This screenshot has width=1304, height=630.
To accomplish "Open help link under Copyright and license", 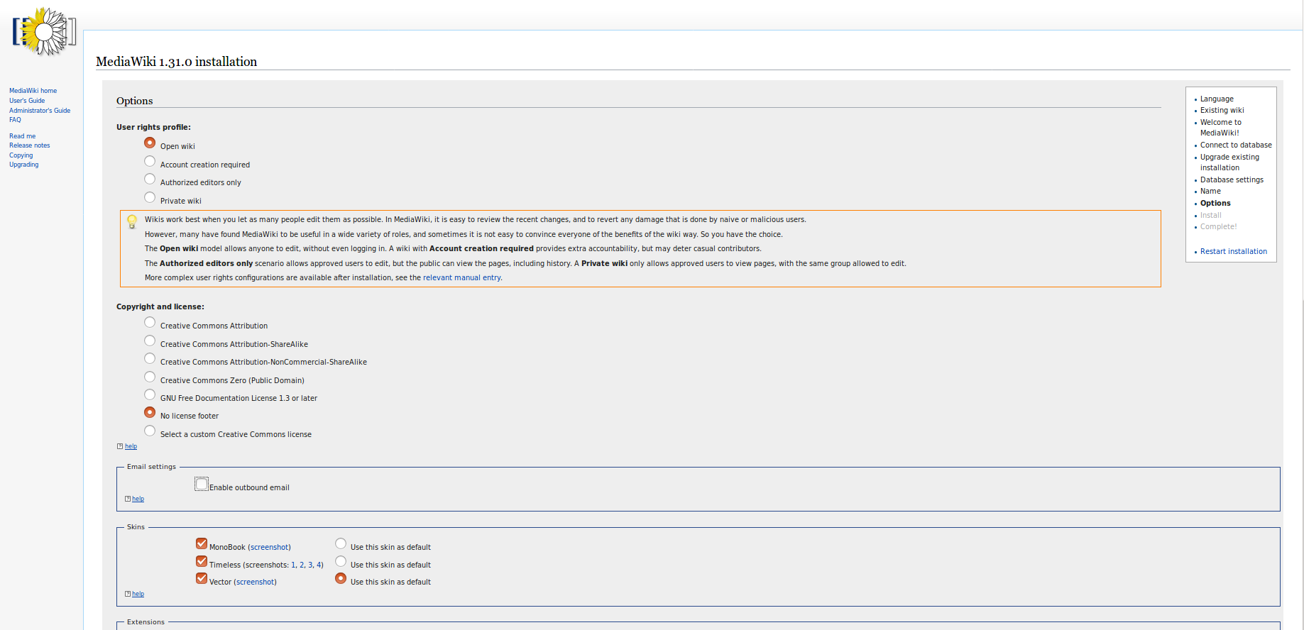I will (x=131, y=446).
